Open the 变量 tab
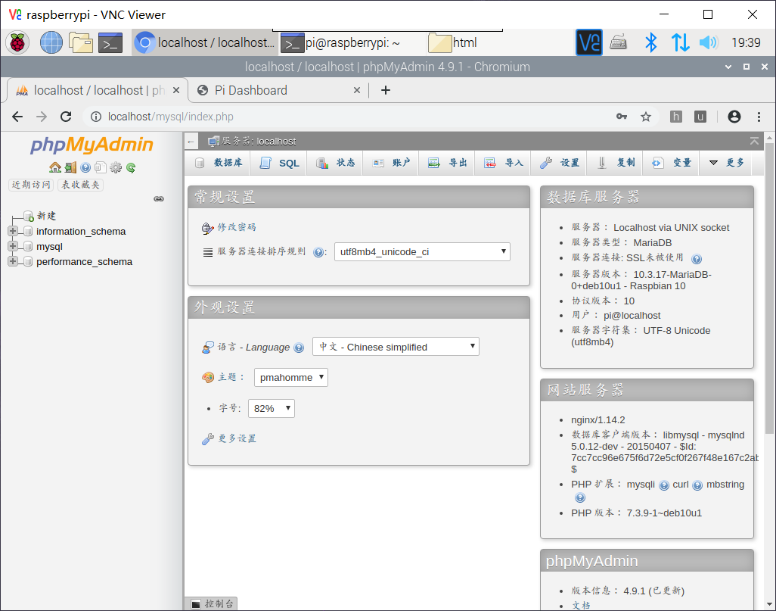This screenshot has height=611, width=776. pos(671,163)
